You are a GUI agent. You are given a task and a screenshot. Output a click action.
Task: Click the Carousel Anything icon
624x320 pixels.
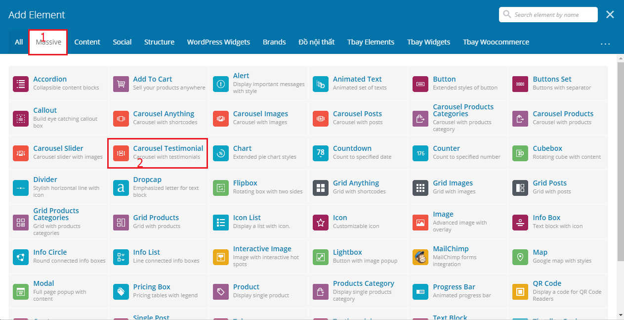[121, 119]
